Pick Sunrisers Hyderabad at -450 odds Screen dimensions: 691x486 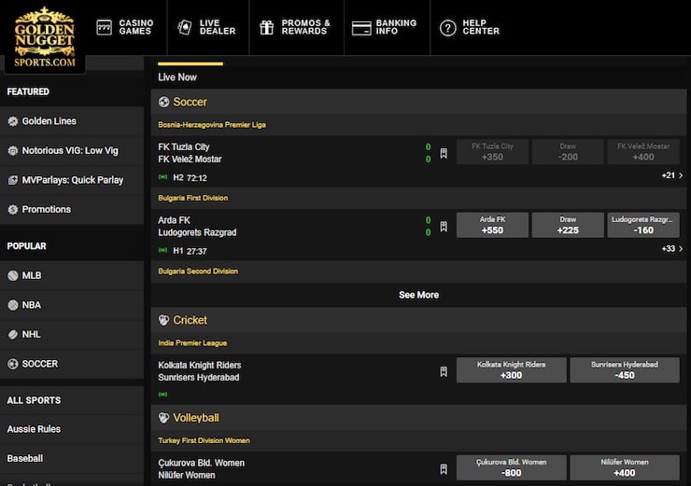coord(625,369)
